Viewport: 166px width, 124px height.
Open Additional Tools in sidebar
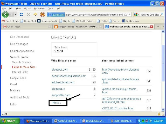coord(20,97)
